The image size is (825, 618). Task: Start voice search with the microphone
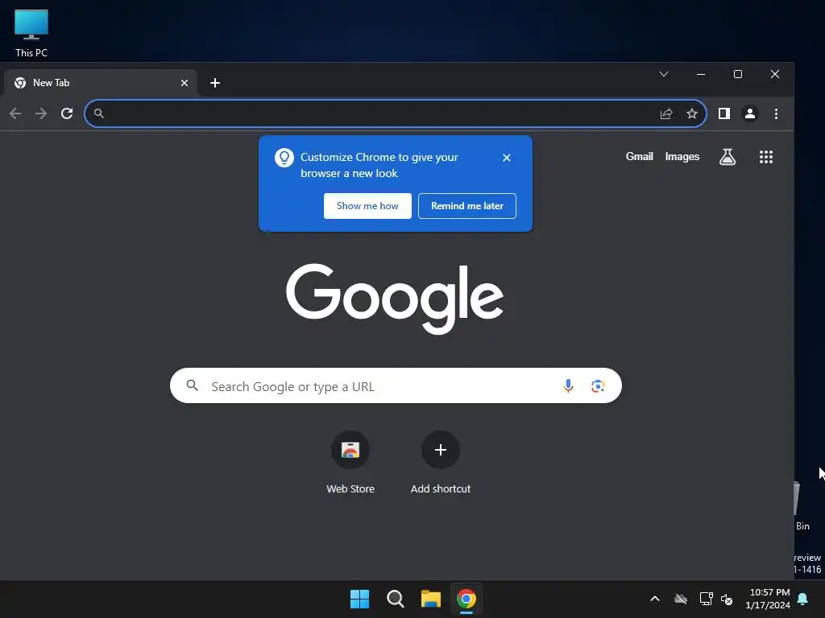pyautogui.click(x=568, y=385)
